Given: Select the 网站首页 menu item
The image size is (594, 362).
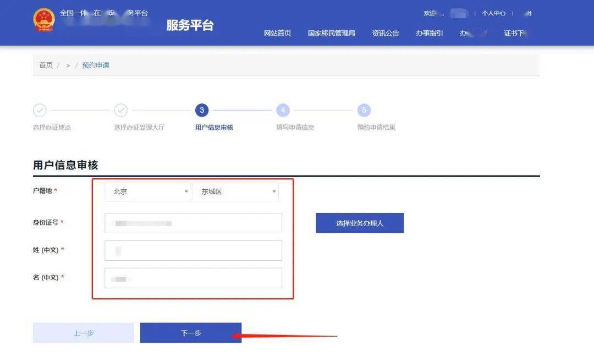Looking at the screenshot, I should 278,33.
